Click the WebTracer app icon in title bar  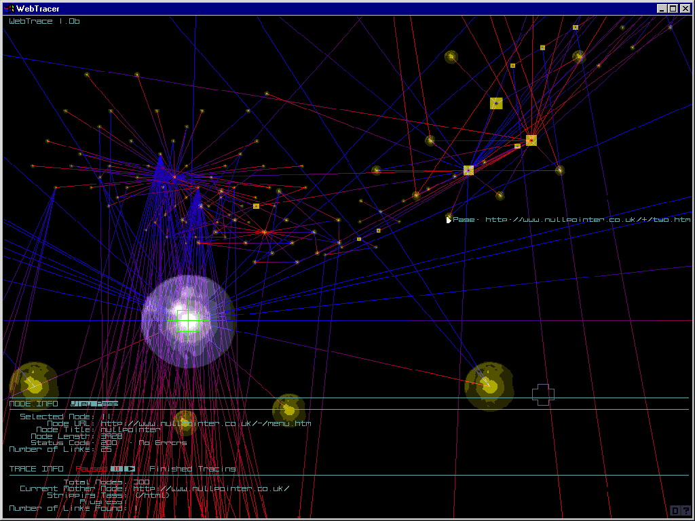pyautogui.click(x=10, y=9)
